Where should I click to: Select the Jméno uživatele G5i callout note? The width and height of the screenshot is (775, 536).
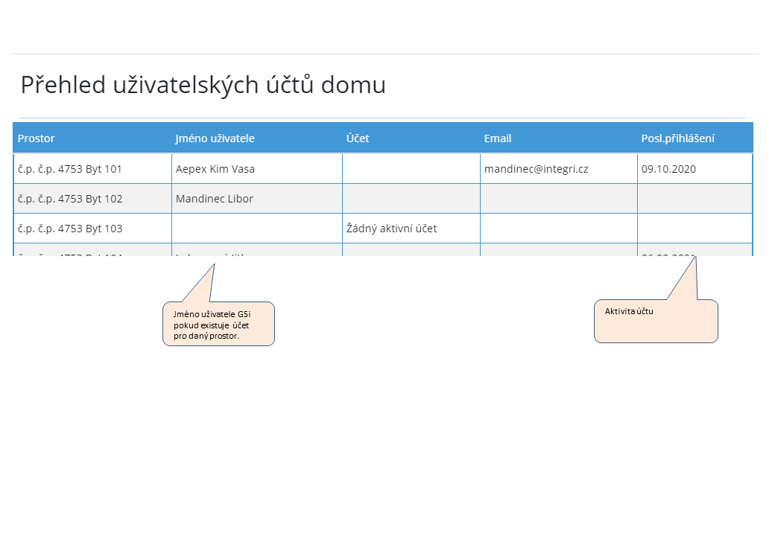(x=218, y=324)
